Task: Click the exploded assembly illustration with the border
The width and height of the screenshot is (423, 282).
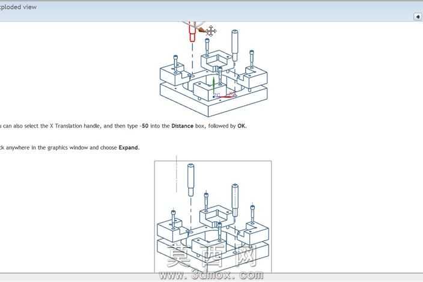Action: (x=213, y=216)
